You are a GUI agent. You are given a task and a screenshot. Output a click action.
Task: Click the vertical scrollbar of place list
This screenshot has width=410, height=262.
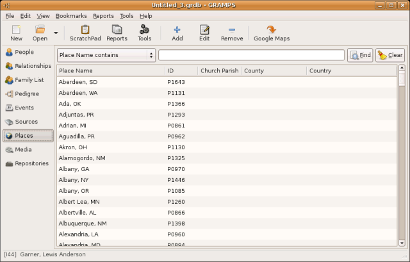click(x=402, y=160)
